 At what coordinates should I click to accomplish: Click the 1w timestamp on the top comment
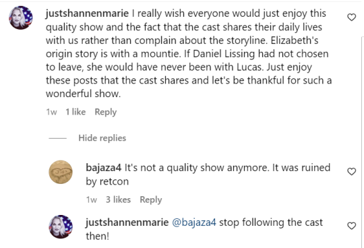pos(51,112)
